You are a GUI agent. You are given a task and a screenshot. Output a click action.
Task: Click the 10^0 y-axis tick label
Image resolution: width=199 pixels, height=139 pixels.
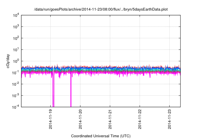tap(16, 61)
